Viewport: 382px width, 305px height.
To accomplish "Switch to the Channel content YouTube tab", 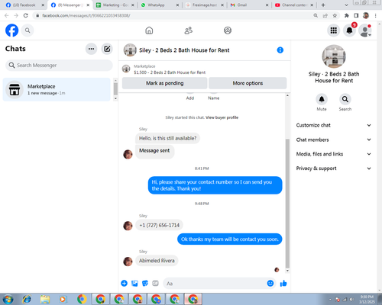I will (293, 5).
